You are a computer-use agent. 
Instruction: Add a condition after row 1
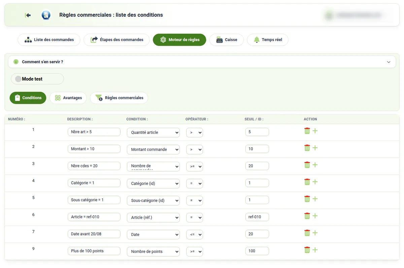[x=315, y=131]
